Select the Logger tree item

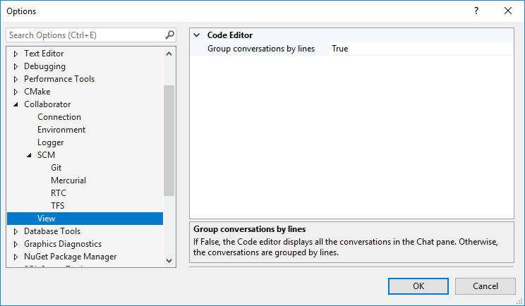click(x=51, y=142)
